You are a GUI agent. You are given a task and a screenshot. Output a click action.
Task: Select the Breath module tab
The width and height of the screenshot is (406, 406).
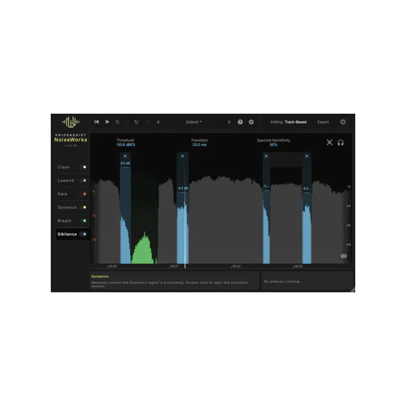pos(64,221)
